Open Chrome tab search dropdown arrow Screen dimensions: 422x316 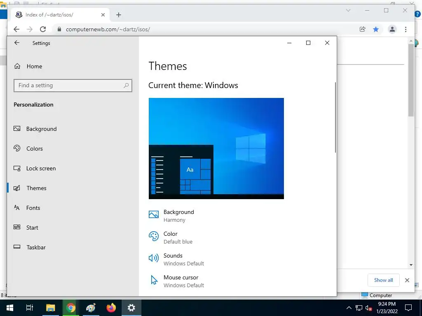(x=348, y=10)
